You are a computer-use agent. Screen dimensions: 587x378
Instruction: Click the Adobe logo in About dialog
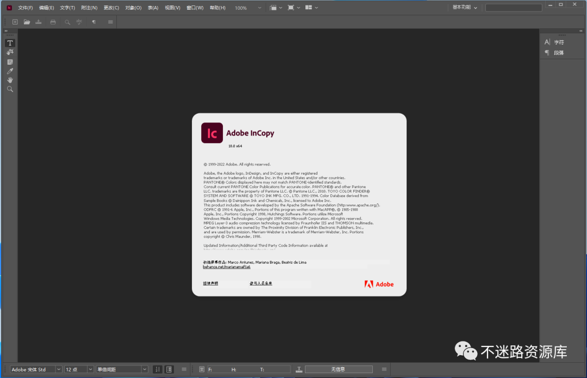[x=379, y=284]
